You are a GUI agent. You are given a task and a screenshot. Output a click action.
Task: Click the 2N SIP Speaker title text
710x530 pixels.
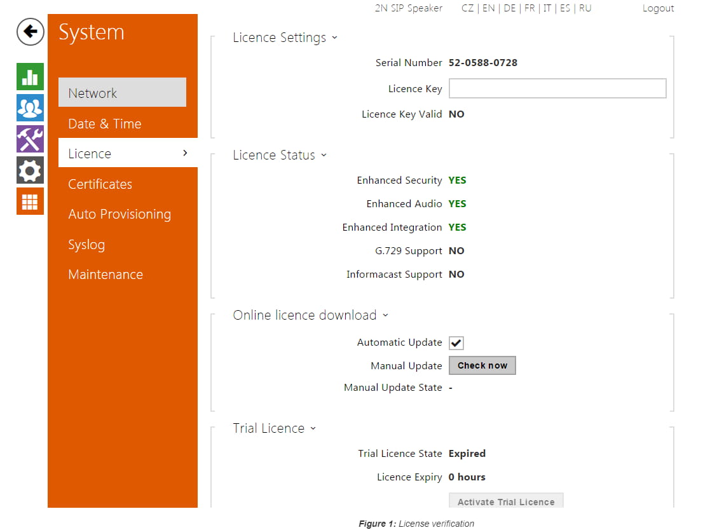coord(409,8)
